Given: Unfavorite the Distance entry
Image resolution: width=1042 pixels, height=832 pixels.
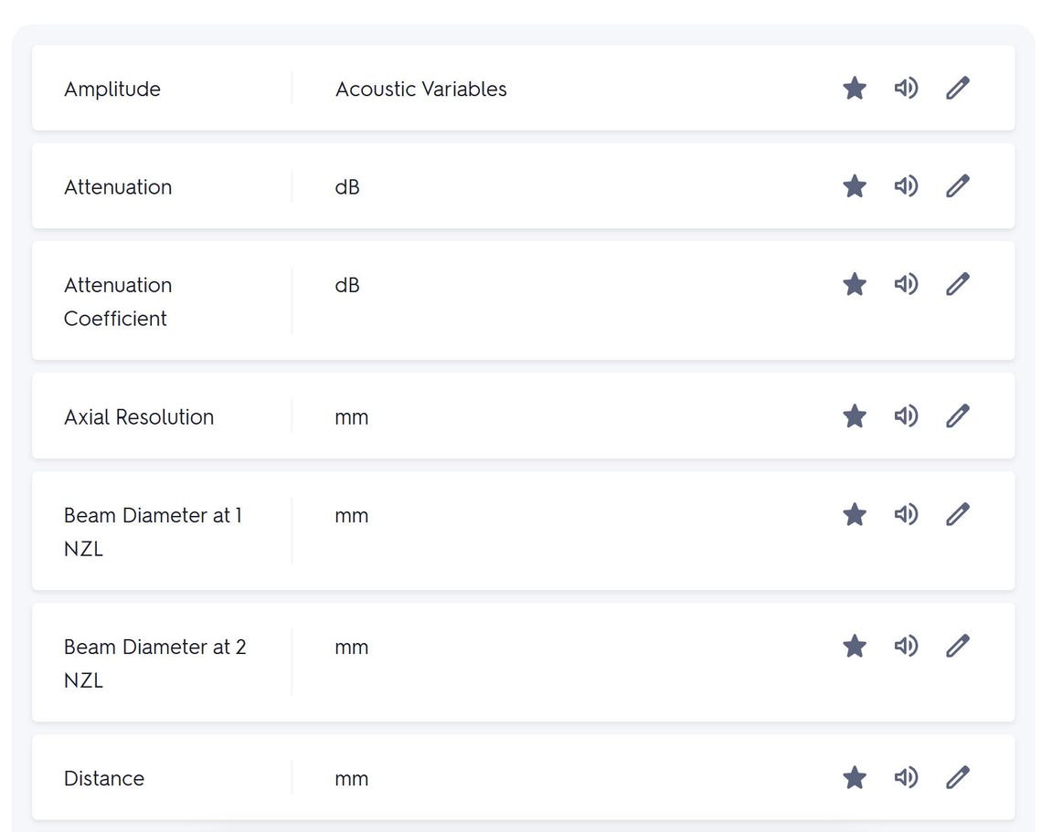Looking at the screenshot, I should [x=854, y=777].
